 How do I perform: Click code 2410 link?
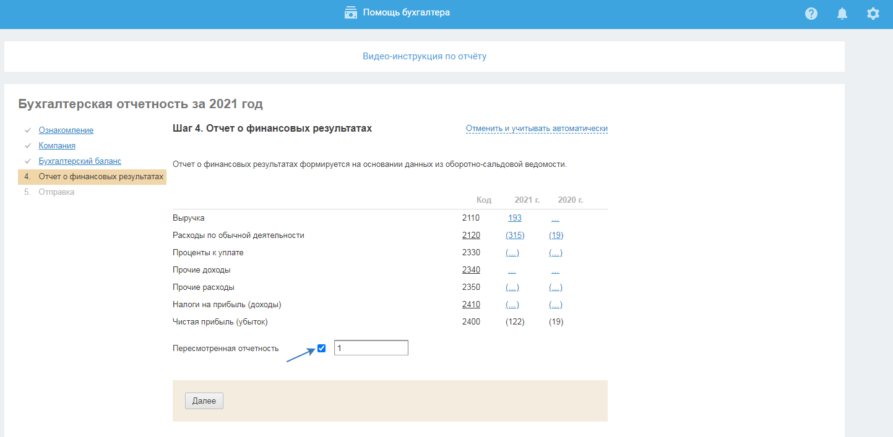(471, 305)
